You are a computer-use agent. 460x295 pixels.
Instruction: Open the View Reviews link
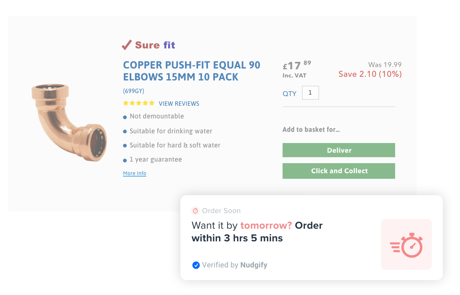pos(179,104)
